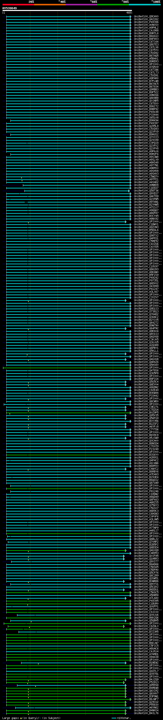The image size is (163, 720).
Task: Click UniRef100_Q5QBH5 hit label
Action: (146, 621)
